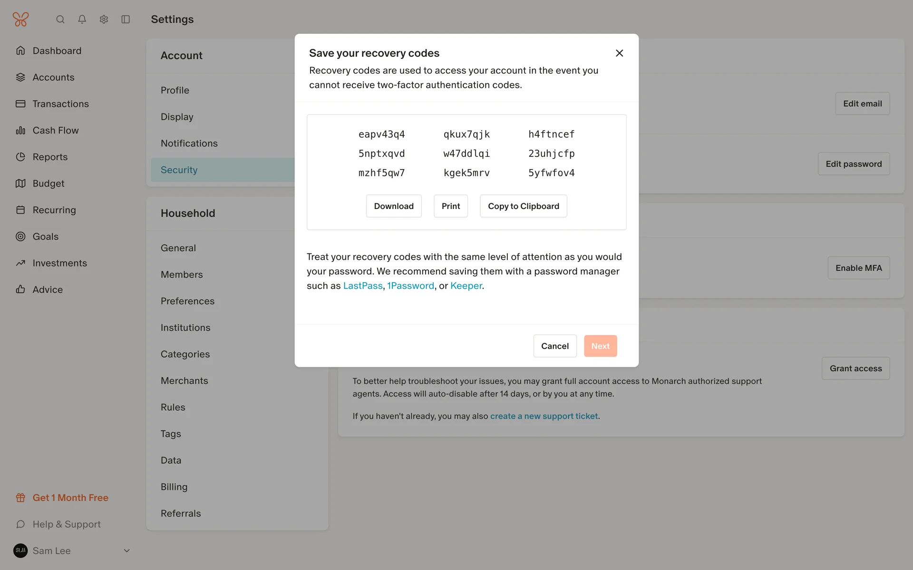
Task: Copy recovery codes to clipboard
Action: pos(523,206)
